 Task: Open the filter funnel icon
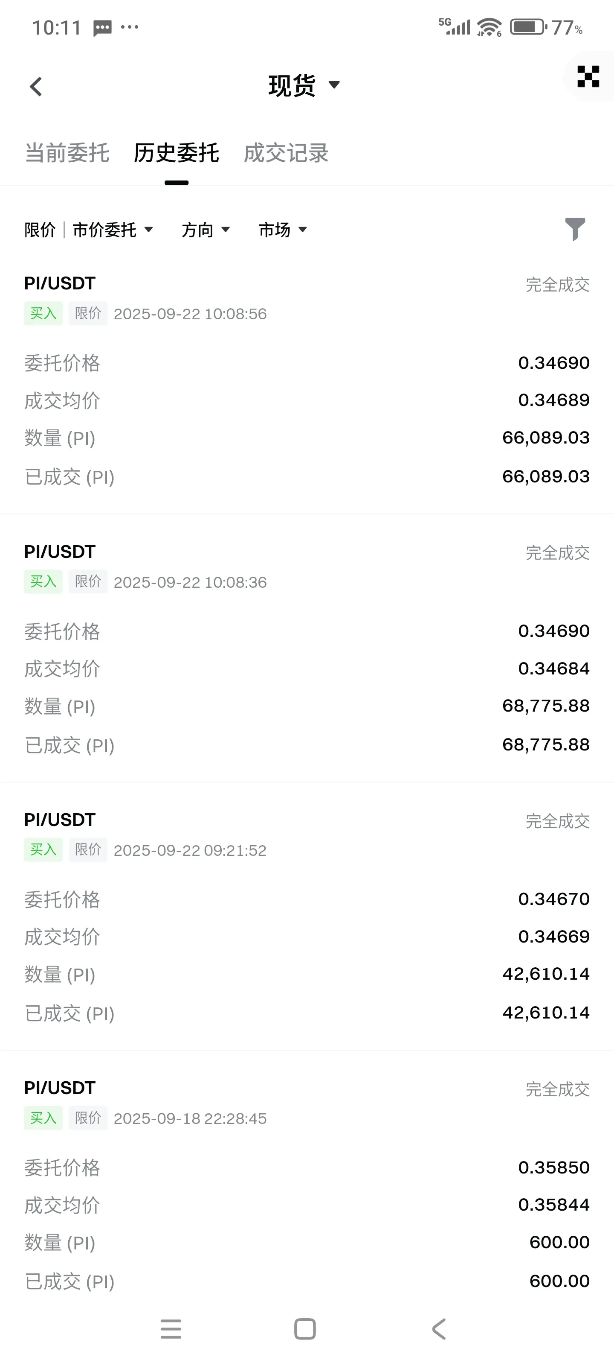575,229
